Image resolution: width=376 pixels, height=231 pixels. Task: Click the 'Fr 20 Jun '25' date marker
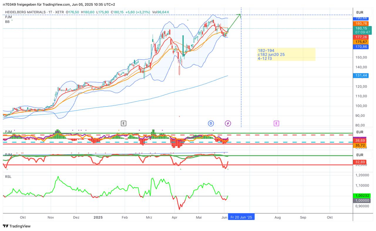241,217
